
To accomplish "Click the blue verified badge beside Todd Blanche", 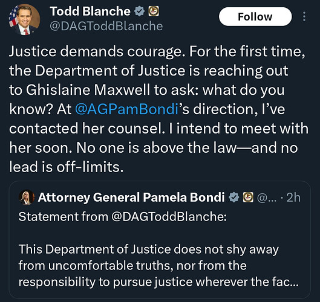I will click(139, 11).
